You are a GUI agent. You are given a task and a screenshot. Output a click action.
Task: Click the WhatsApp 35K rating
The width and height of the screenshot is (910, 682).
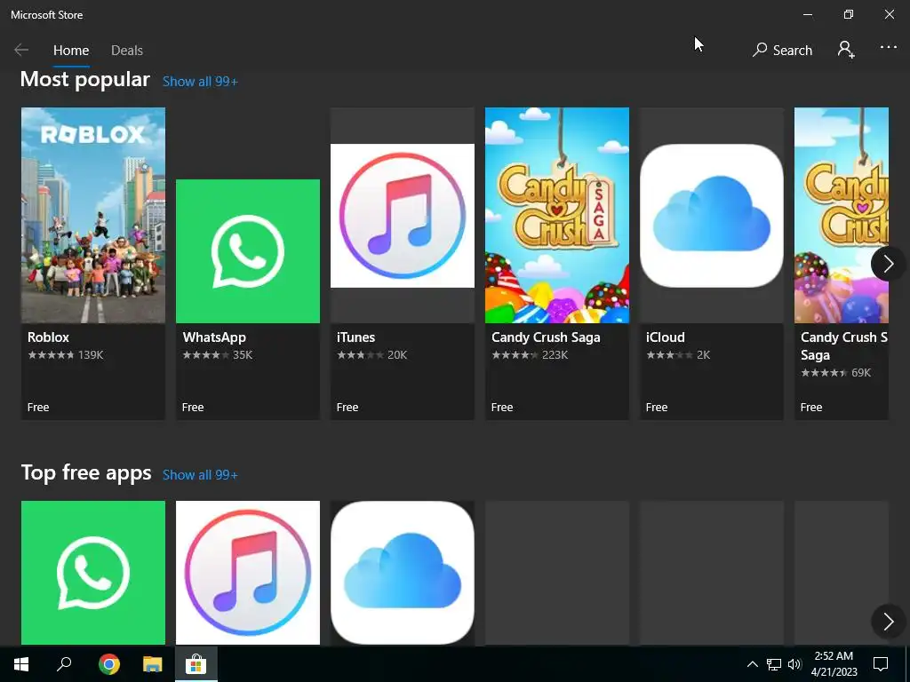click(x=218, y=355)
